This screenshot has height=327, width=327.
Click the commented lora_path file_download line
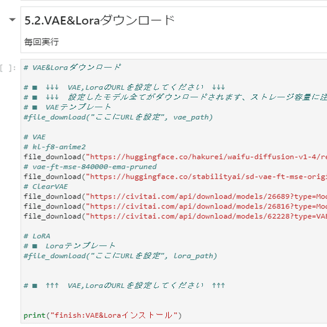[x=120, y=256]
